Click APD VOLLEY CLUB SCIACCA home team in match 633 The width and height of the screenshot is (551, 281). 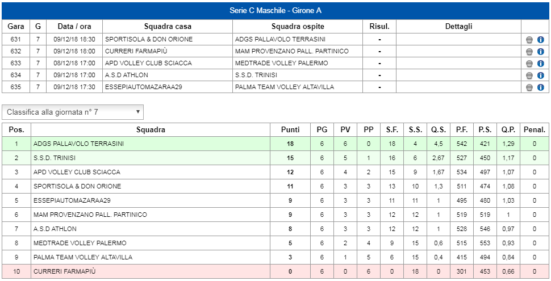148,63
